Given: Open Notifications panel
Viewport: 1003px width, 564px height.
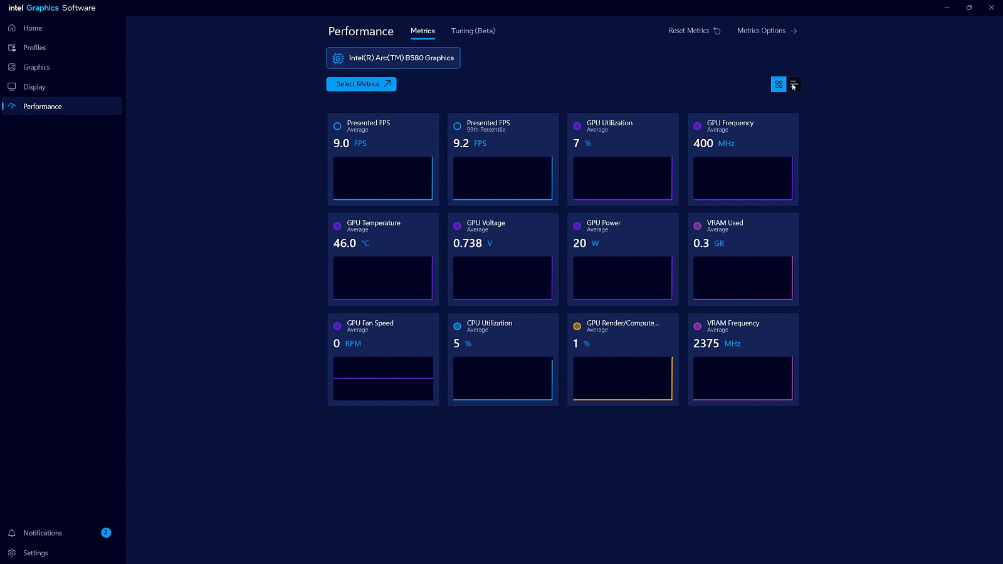Looking at the screenshot, I should tap(62, 533).
